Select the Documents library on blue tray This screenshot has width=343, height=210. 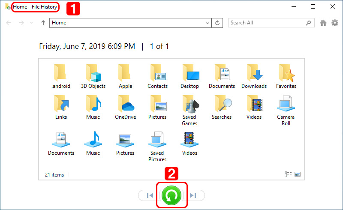click(61, 143)
